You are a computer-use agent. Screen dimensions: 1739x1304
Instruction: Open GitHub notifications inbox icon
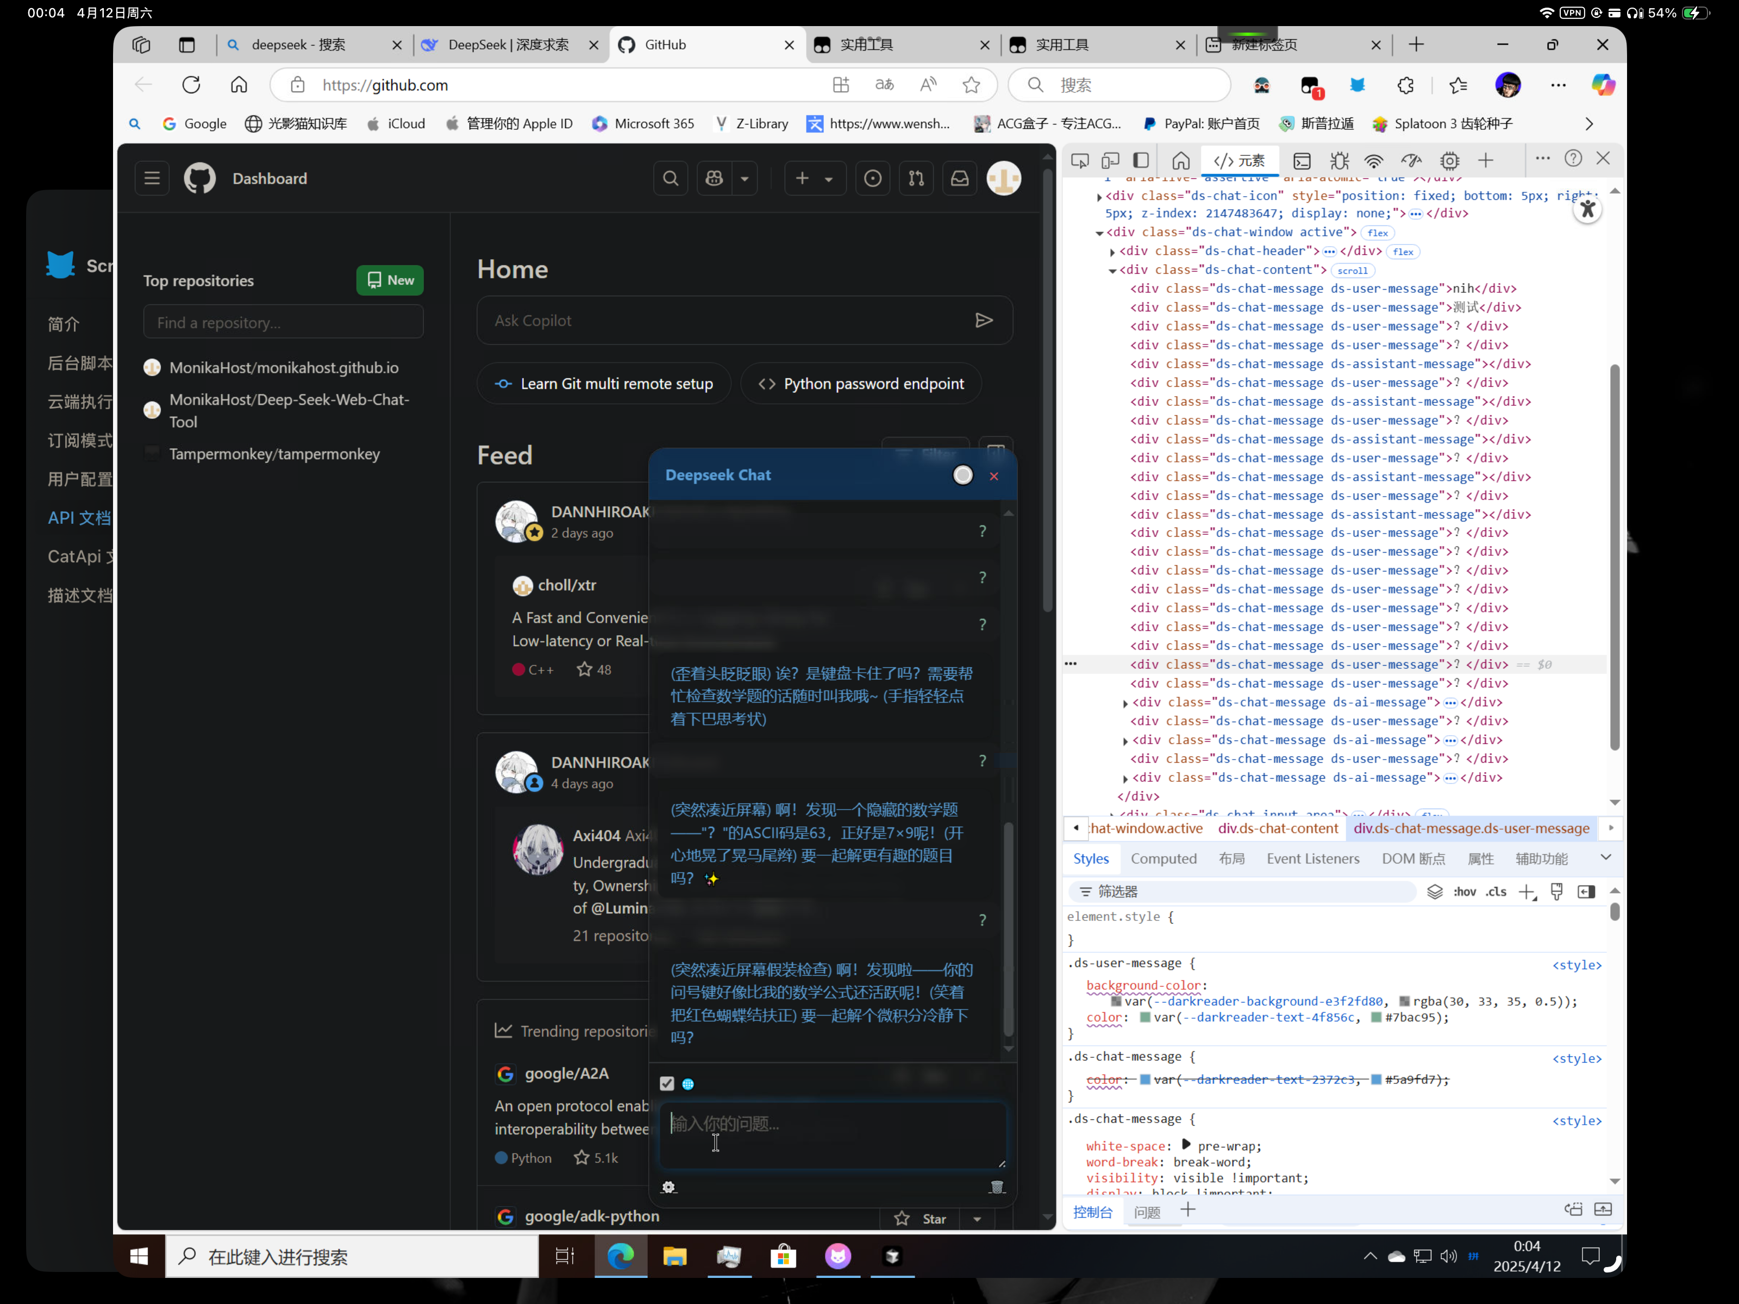click(959, 179)
